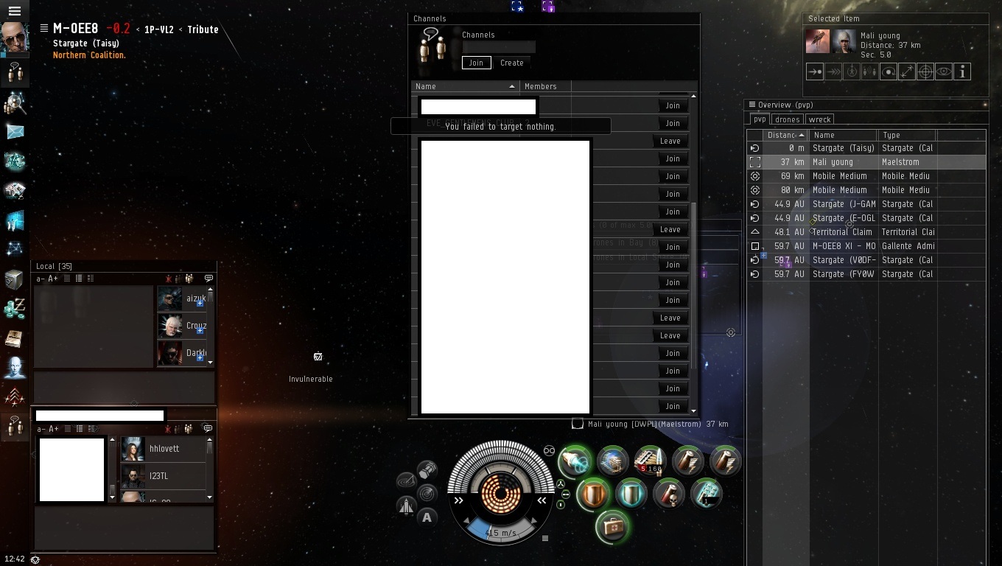Toggle the radar-circle tactical overlay button
This screenshot has height=566, width=1002.
(427, 493)
